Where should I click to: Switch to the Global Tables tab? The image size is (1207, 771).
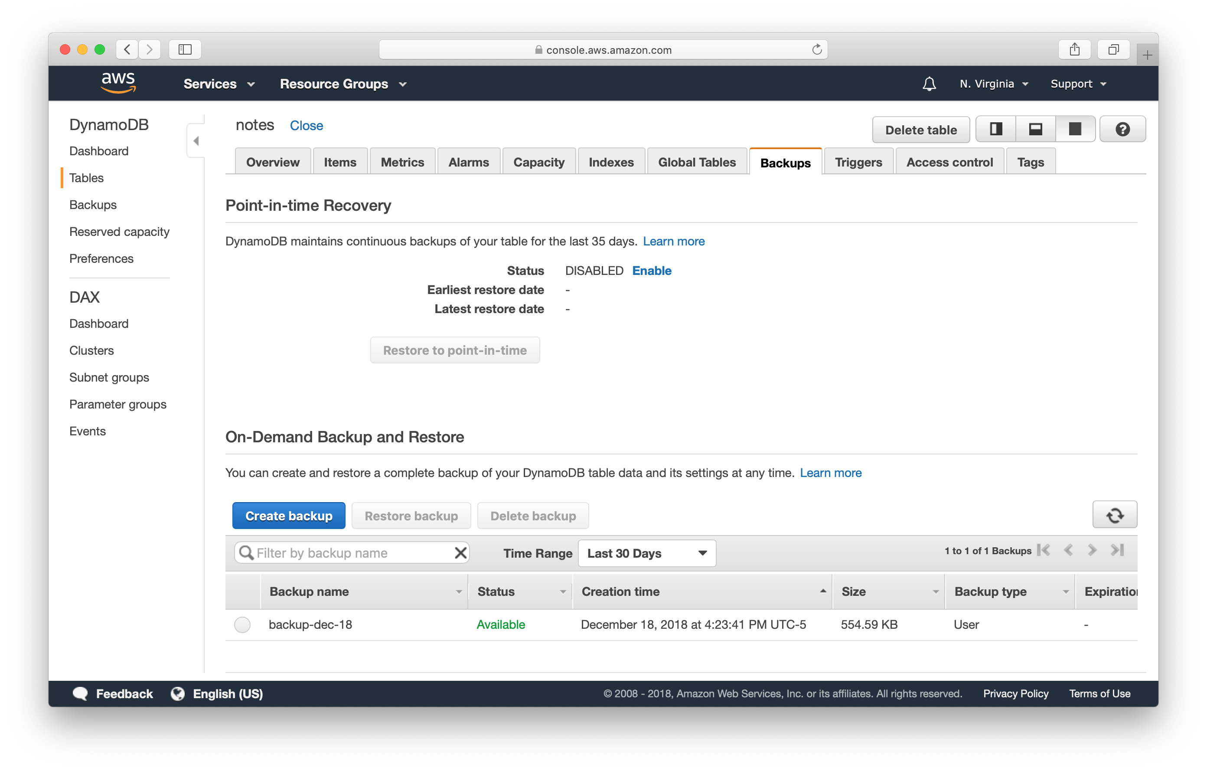pyautogui.click(x=697, y=161)
